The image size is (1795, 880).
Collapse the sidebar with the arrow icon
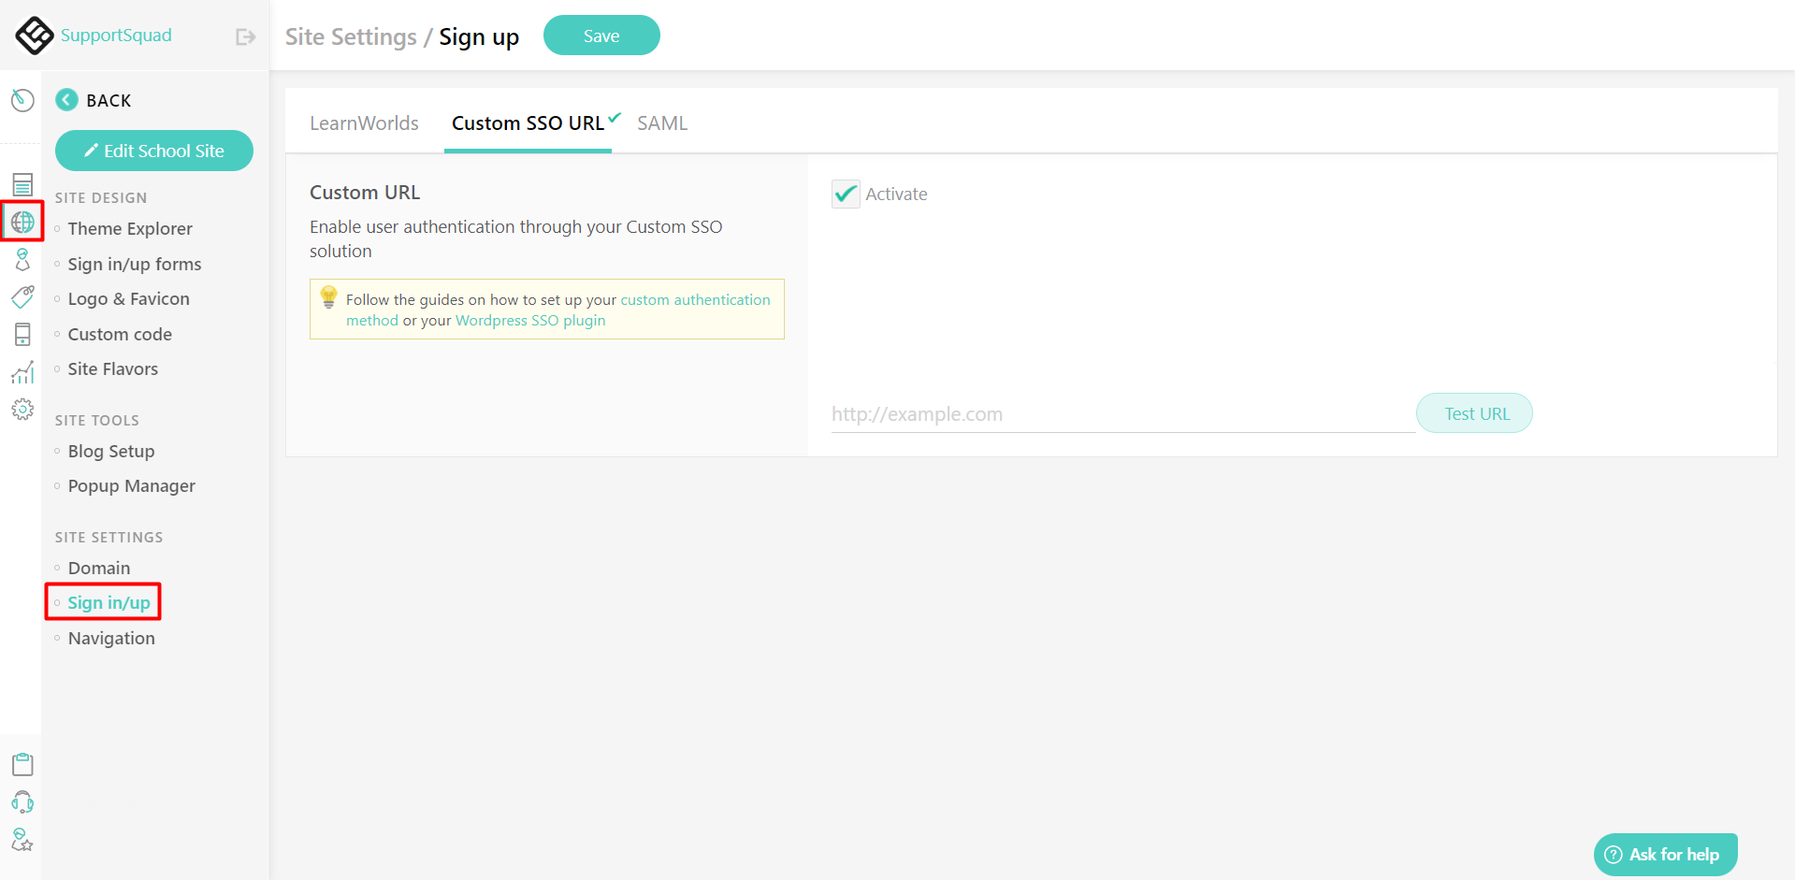244,36
